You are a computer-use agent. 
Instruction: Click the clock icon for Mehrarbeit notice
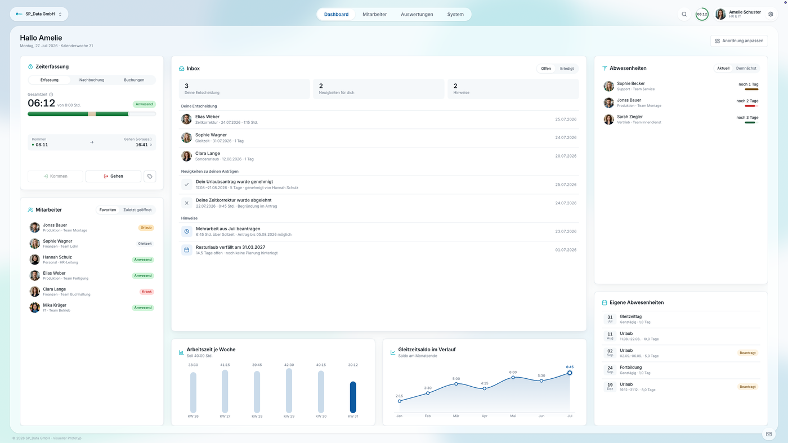click(187, 231)
